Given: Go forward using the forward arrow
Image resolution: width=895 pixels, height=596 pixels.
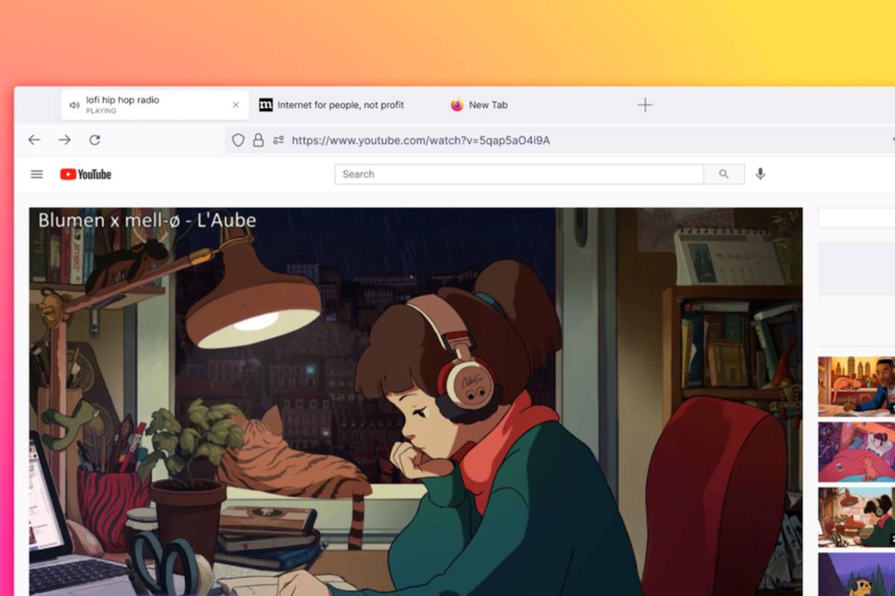Looking at the screenshot, I should point(65,140).
